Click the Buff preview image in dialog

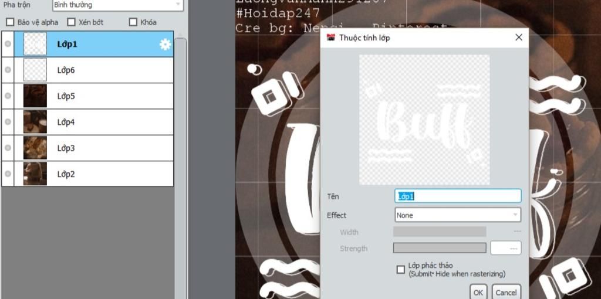[x=424, y=120]
